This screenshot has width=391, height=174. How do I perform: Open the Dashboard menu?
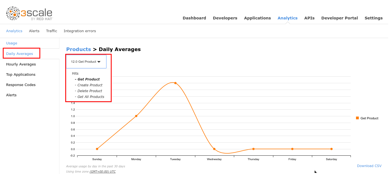pos(194,18)
